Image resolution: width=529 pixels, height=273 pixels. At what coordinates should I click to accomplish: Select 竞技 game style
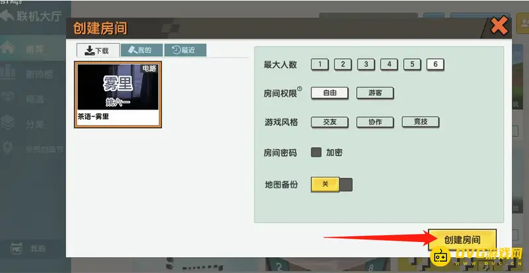(421, 122)
